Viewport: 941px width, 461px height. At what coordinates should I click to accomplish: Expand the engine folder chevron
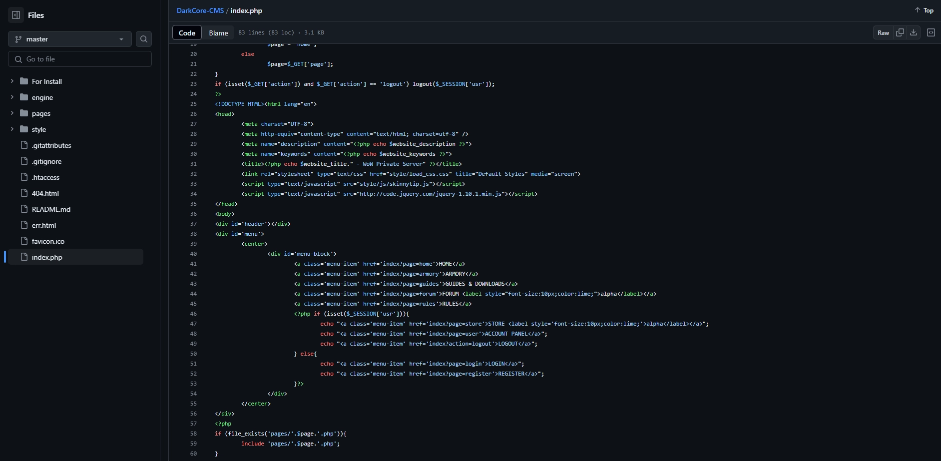[12, 97]
